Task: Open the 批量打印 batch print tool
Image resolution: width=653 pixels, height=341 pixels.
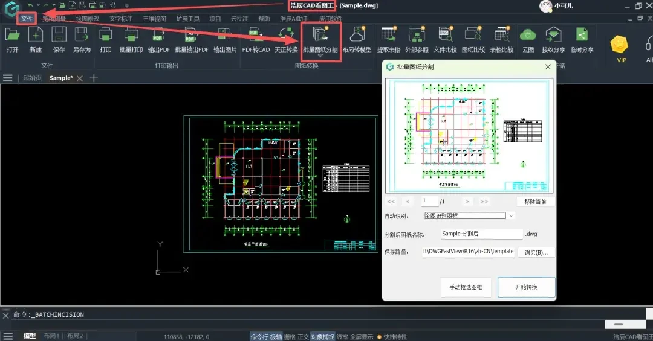Action: (131, 35)
